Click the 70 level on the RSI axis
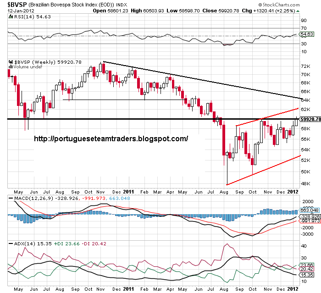 click(x=304, y=28)
